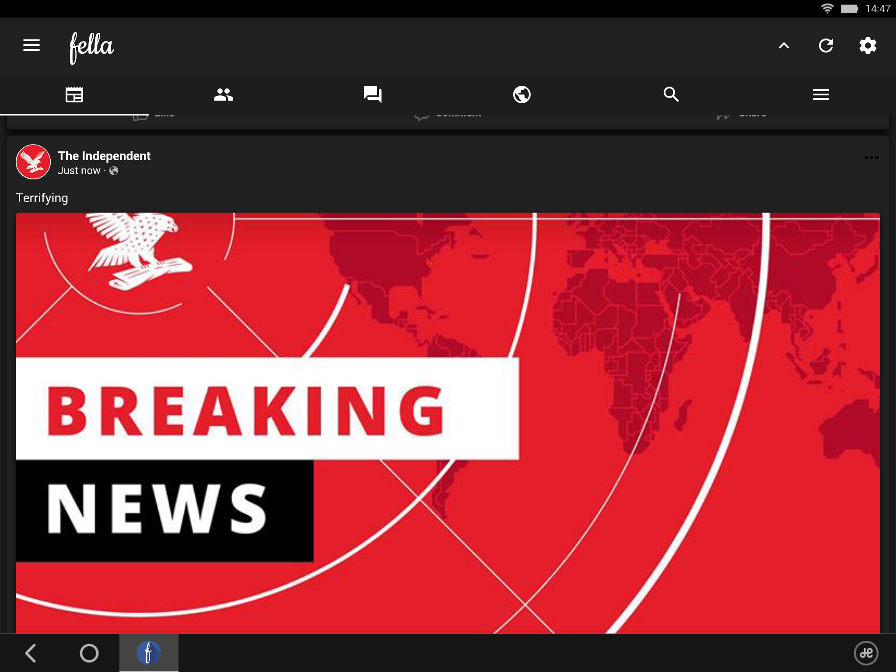Open the Friends tab

[x=224, y=94]
